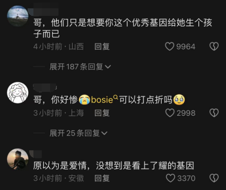Open the bosie search keyword link

pyautogui.click(x=102, y=100)
